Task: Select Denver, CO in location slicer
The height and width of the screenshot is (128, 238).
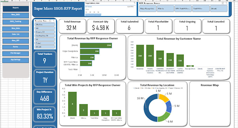Action: [x=45, y=32]
